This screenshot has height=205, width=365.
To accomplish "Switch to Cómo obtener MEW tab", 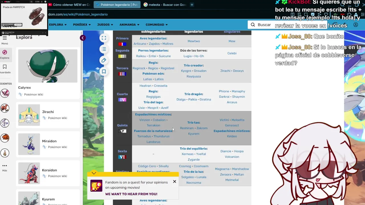I will pyautogui.click(x=70, y=5).
